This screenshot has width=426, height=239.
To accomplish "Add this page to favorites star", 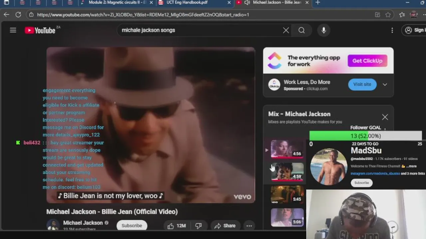I will 388,15.
